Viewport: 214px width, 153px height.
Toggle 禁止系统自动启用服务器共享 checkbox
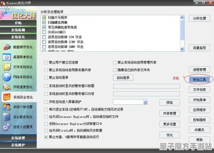[x=46, y=70]
